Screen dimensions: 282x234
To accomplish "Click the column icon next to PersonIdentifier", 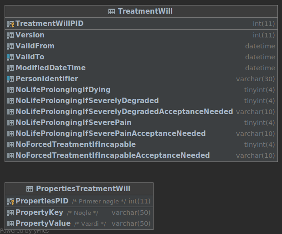I will 10,79.
